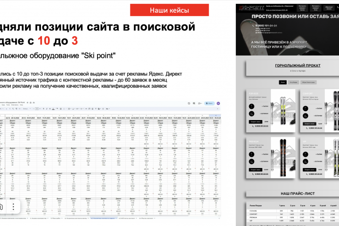Screen dimensions: 339x226
Task: Click the VIP row in price list
Action: tap(293, 221)
